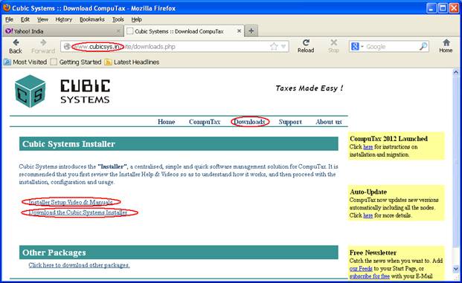Close the Cubic Systems tab
The width and height of the screenshot is (462, 283).
(239, 31)
